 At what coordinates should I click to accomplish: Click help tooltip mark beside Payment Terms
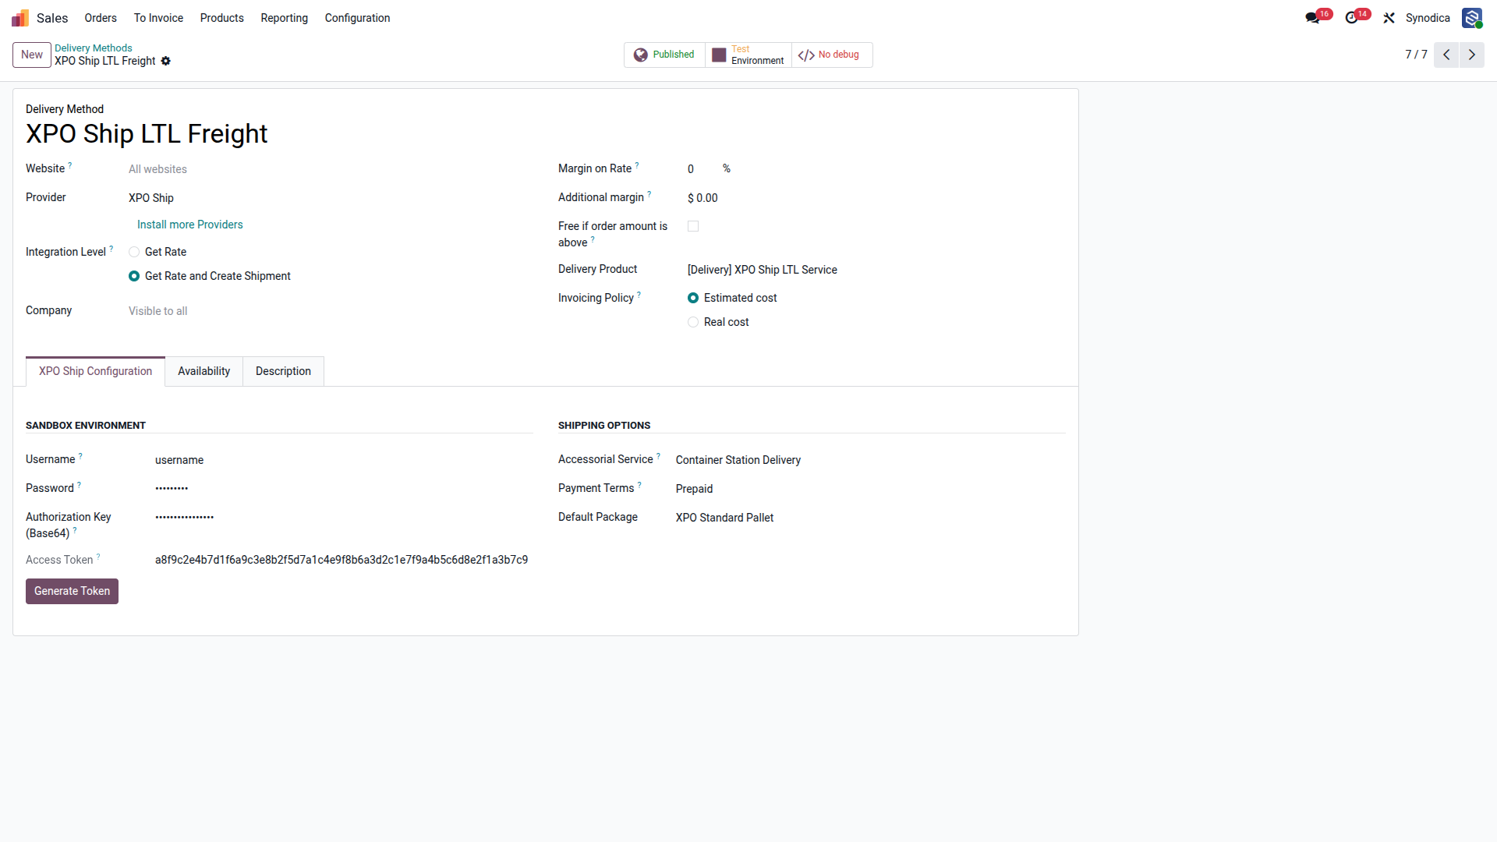click(x=639, y=485)
